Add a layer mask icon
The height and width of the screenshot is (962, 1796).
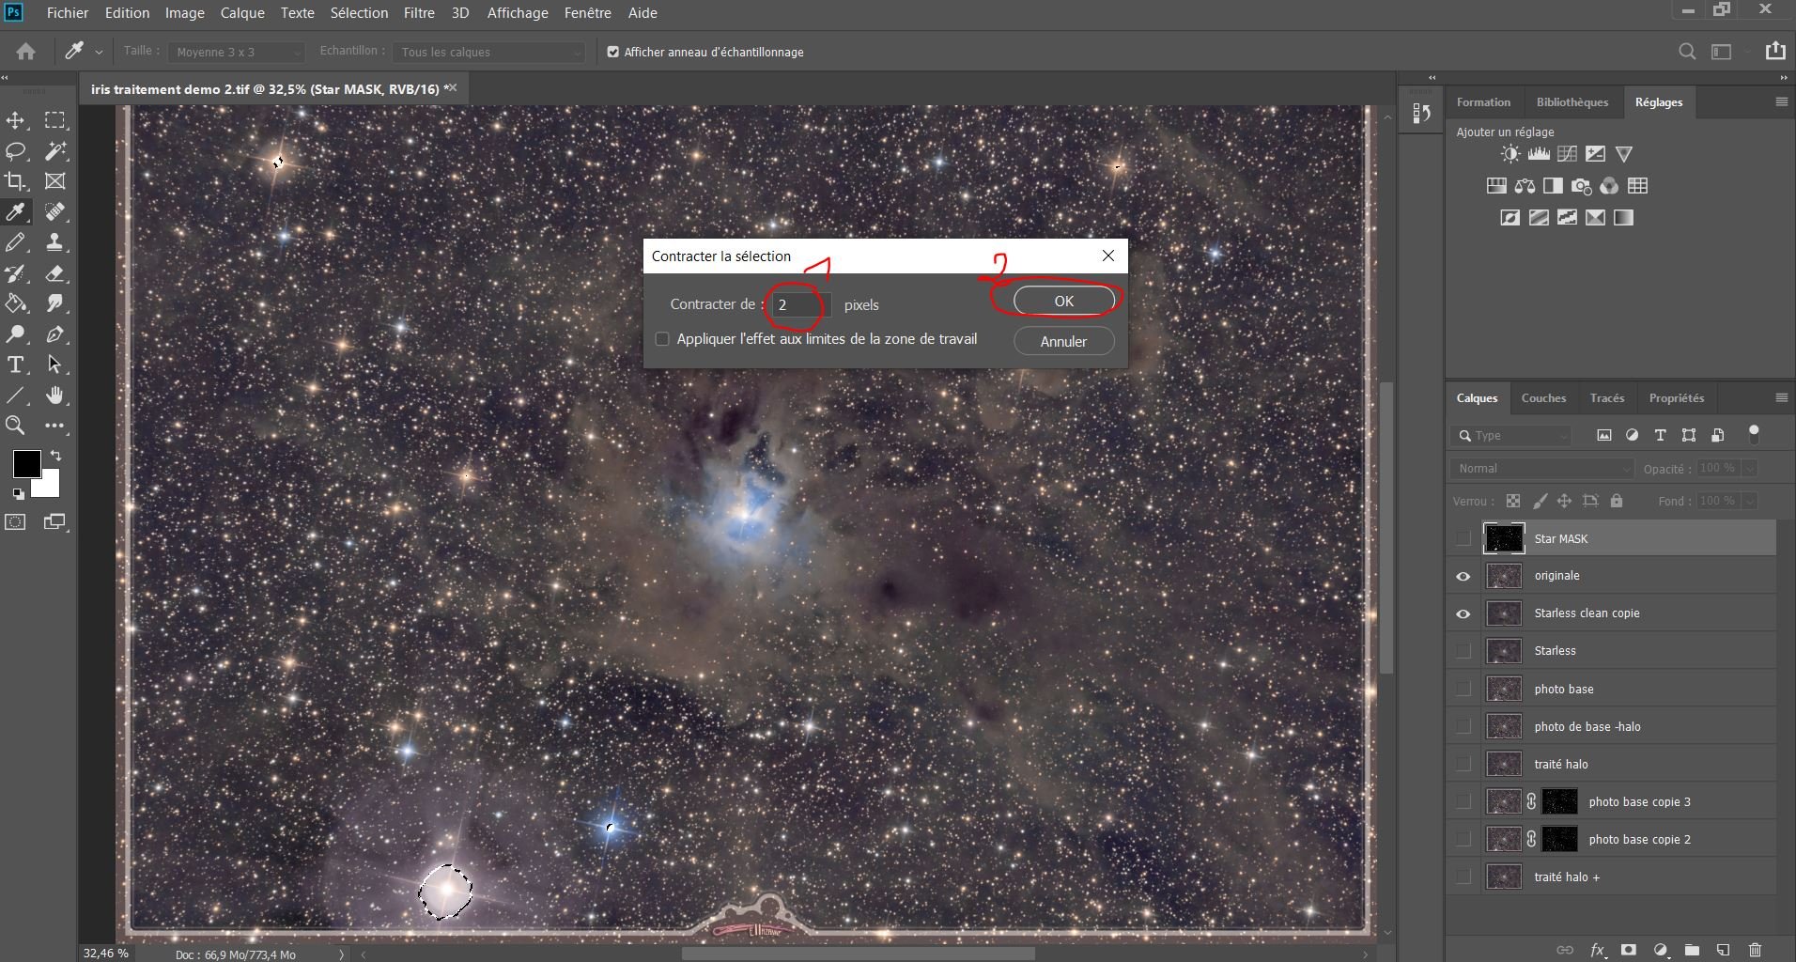[1629, 950]
